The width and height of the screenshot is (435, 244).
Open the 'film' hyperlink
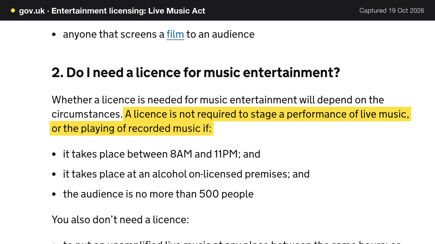coord(175,34)
